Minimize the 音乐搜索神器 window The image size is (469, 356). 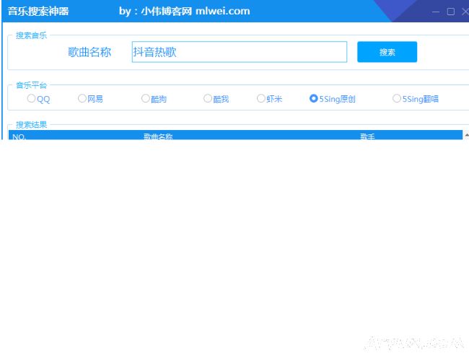[436, 12]
